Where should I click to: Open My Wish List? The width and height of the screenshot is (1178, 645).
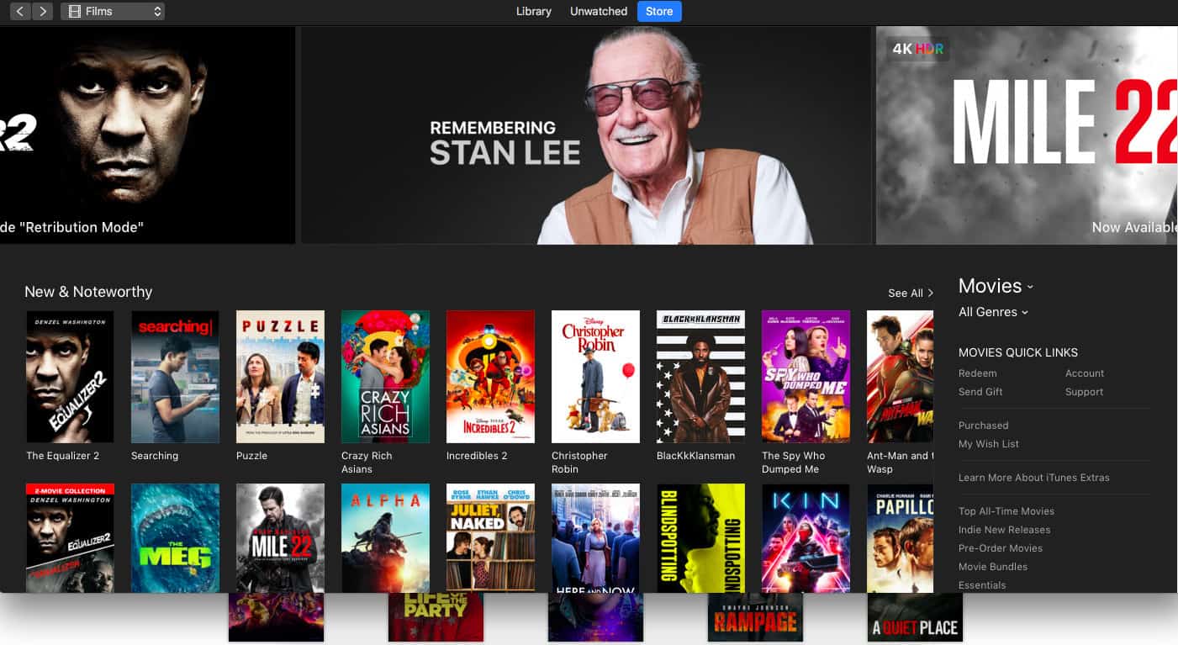[x=988, y=444]
